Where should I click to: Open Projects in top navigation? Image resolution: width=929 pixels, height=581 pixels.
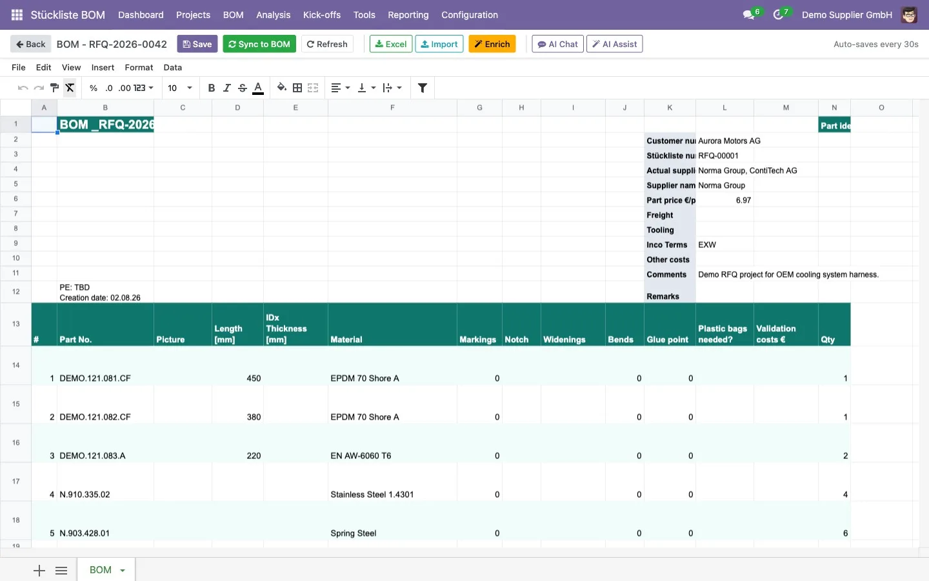click(x=193, y=15)
